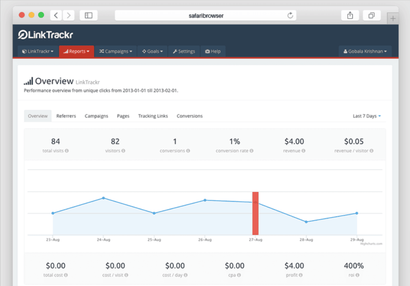410x286 pixels.
Task: Click the info icon beside total visits
Action: (x=66, y=151)
